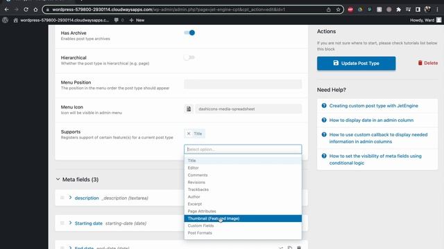Select Thumbnail (Featured Image) option

tap(243, 219)
